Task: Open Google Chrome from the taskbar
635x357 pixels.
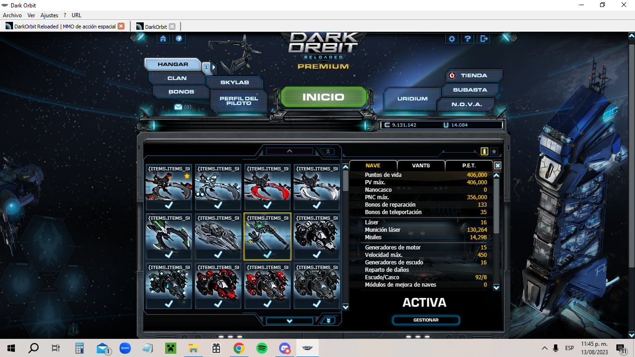Action: [x=239, y=348]
